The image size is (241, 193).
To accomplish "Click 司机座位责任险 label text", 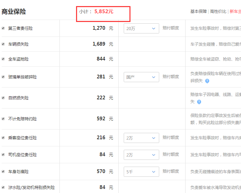I will point(22,154).
